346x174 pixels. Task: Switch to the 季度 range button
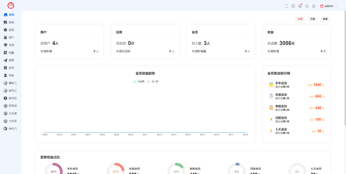click(x=325, y=19)
